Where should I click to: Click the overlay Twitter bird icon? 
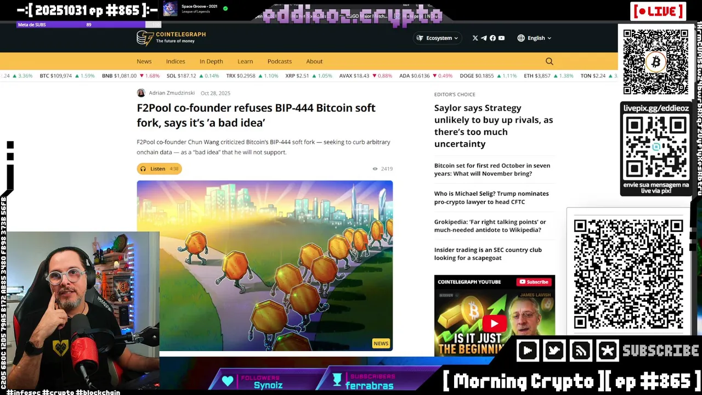tap(554, 351)
